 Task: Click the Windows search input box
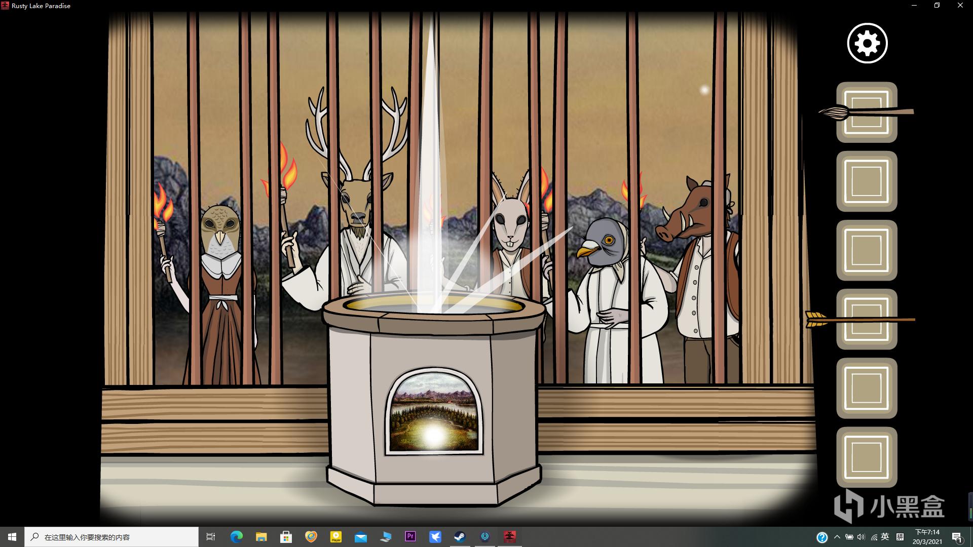click(113, 537)
